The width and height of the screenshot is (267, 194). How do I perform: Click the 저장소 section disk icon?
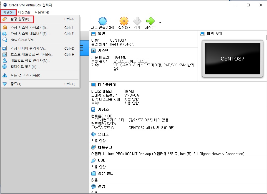pos(93,109)
